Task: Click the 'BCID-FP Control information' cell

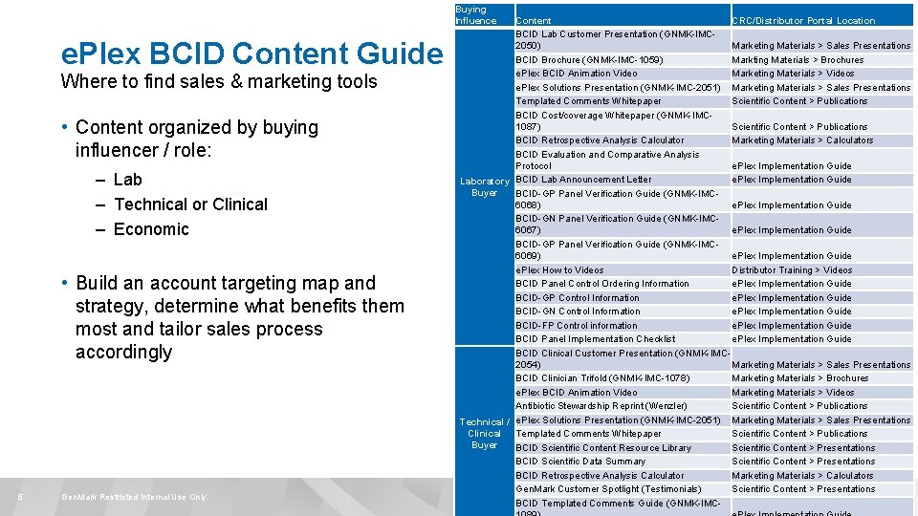Action: (x=623, y=325)
